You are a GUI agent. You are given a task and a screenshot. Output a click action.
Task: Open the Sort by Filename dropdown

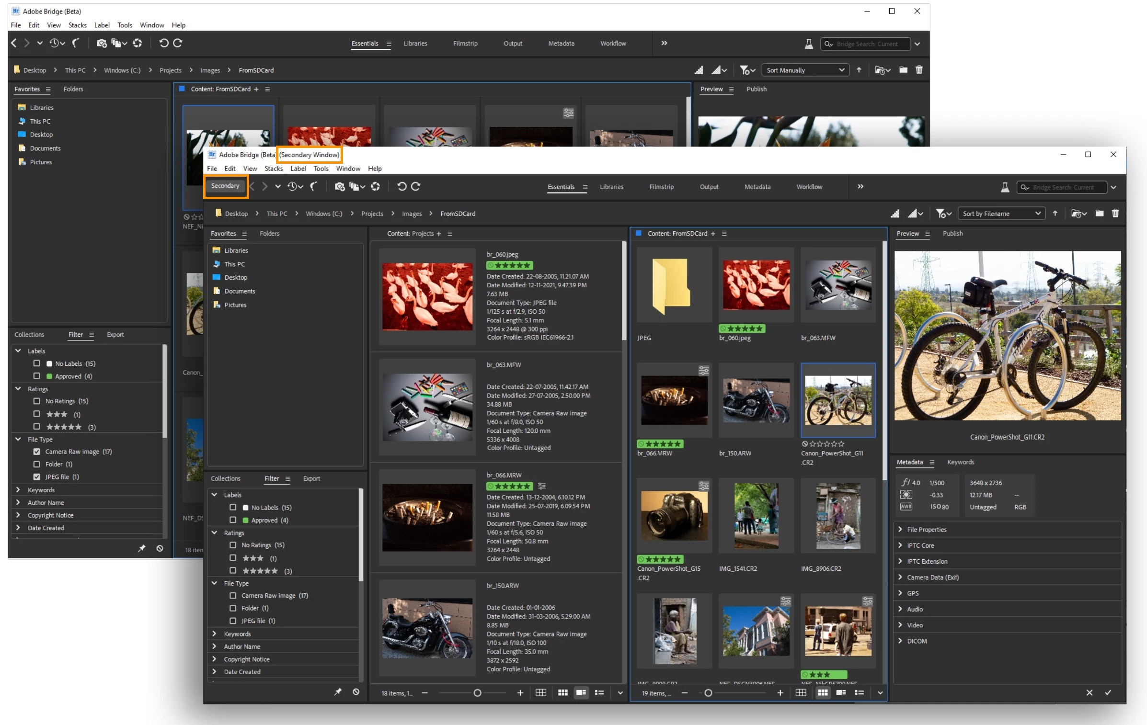(1001, 214)
